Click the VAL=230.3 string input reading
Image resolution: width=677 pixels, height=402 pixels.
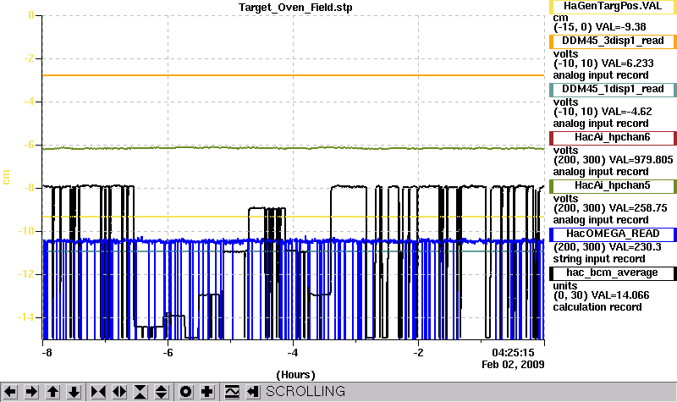(x=636, y=247)
